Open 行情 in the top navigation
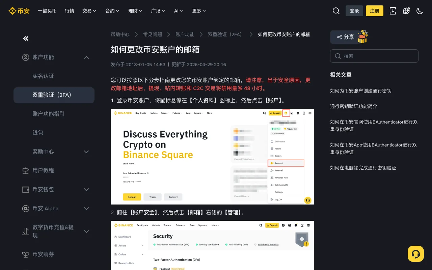This screenshot has width=432, height=270. coord(70,11)
